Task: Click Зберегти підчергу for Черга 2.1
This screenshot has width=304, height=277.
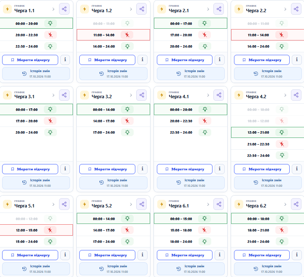Action: [185, 60]
